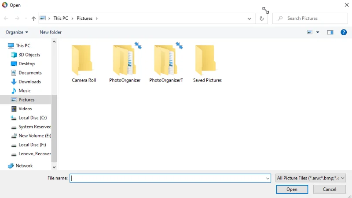The width and height of the screenshot is (352, 198).
Task: Select the Camera Roll folder
Action: tap(84, 64)
